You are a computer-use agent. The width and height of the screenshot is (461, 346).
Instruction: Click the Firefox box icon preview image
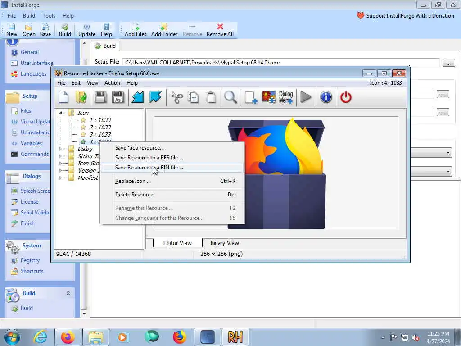[x=277, y=173]
